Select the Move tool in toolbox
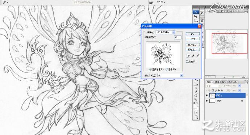 pyautogui.click(x=196, y=16)
